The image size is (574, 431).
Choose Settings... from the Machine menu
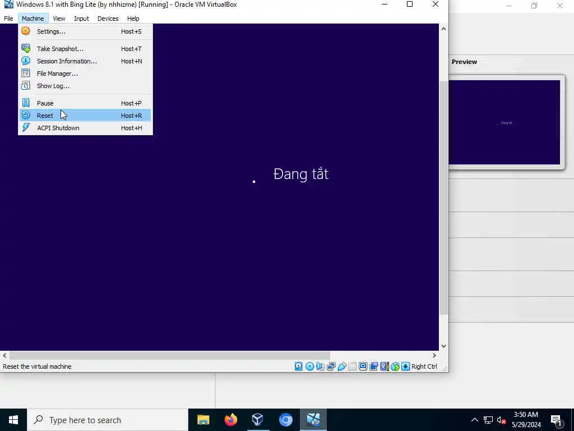click(85, 31)
